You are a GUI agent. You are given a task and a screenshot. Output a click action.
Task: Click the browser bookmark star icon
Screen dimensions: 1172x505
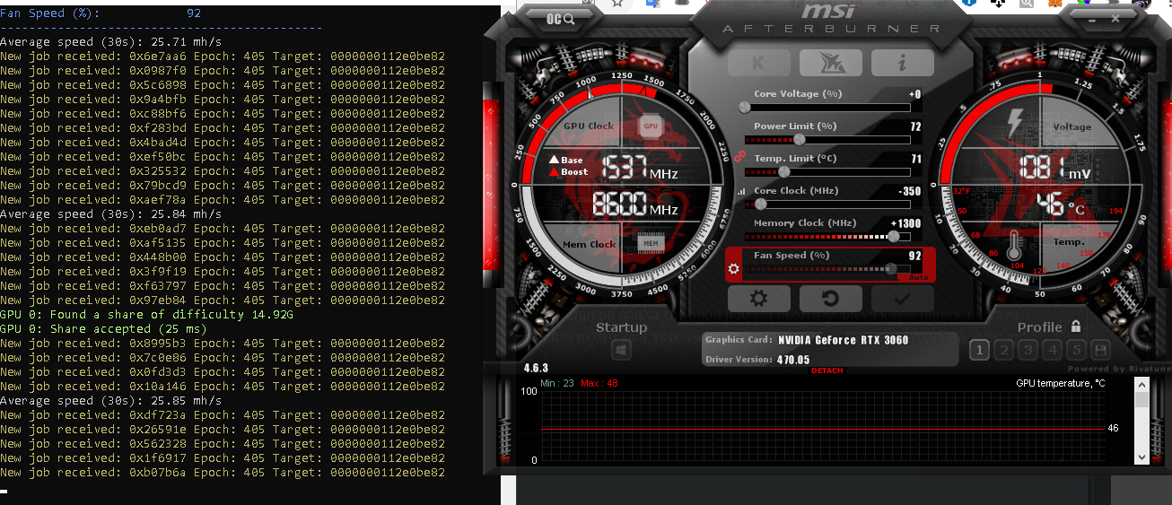617,4
